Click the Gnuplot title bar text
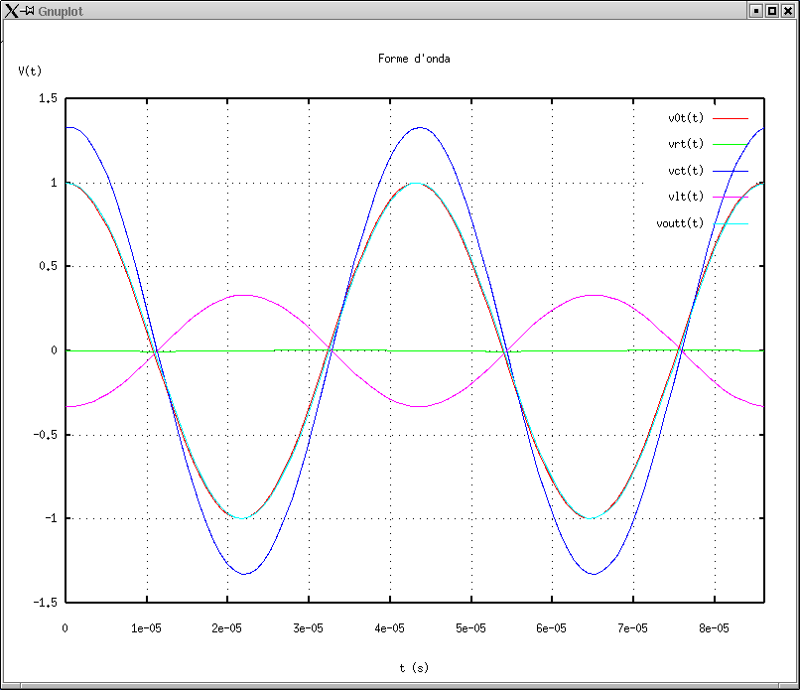Screen dimensions: 800x690 pos(59,10)
